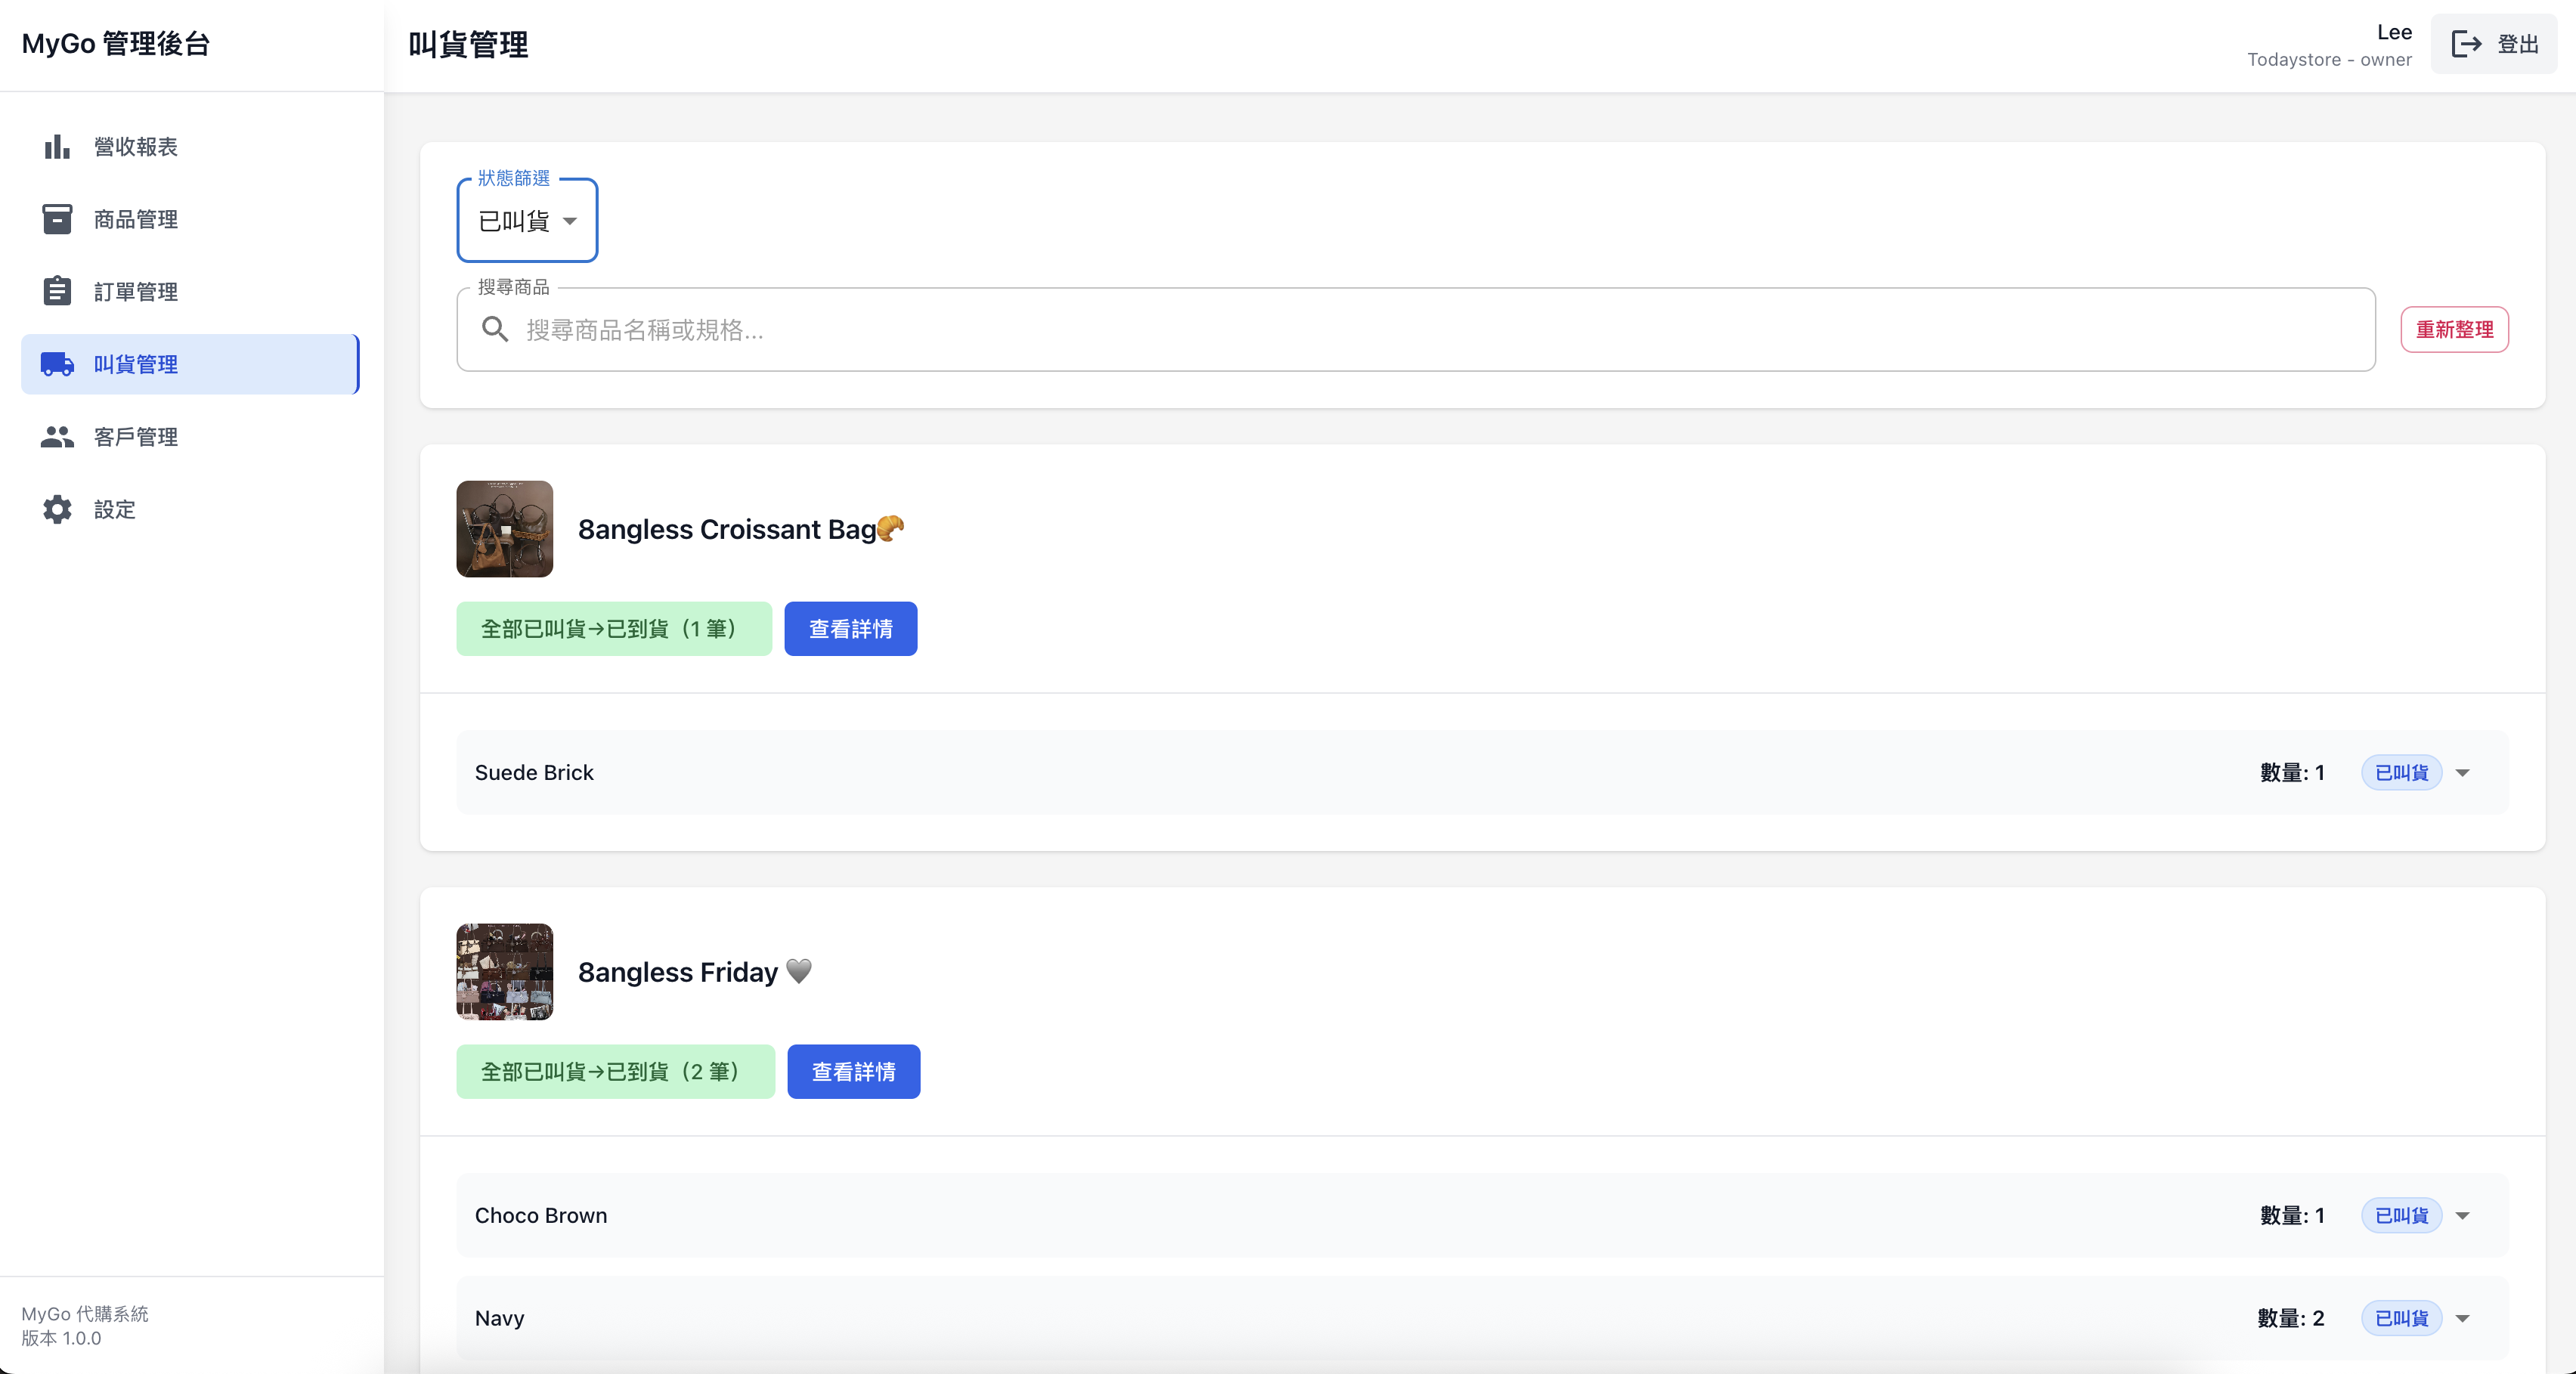
Task: Click the logout arrow icon
Action: (x=2466, y=44)
